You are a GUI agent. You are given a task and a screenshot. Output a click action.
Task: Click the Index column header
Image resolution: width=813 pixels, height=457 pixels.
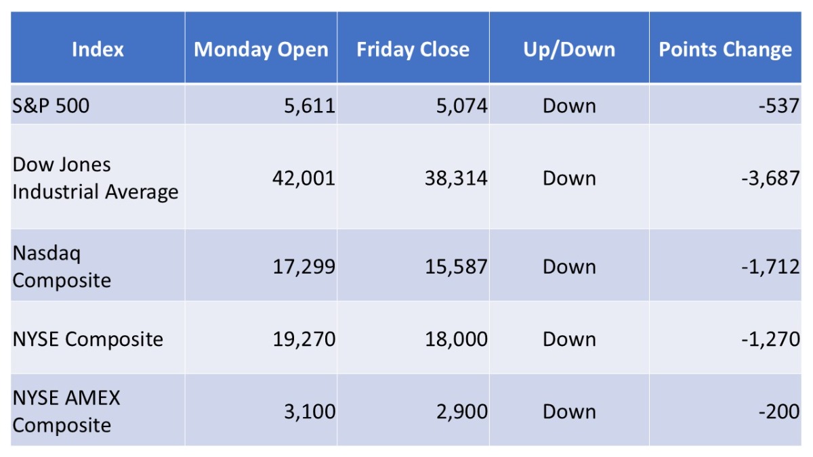(98, 49)
